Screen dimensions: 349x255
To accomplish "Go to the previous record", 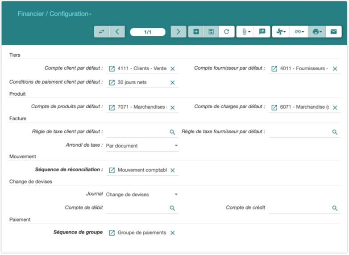I will tap(117, 32).
